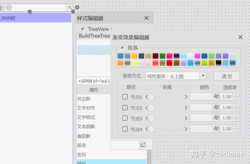Click the popup icon in the 渐变 property field

point(143,145)
